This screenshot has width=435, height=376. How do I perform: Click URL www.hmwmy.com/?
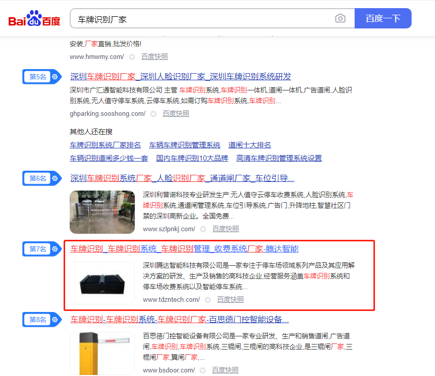[97, 57]
